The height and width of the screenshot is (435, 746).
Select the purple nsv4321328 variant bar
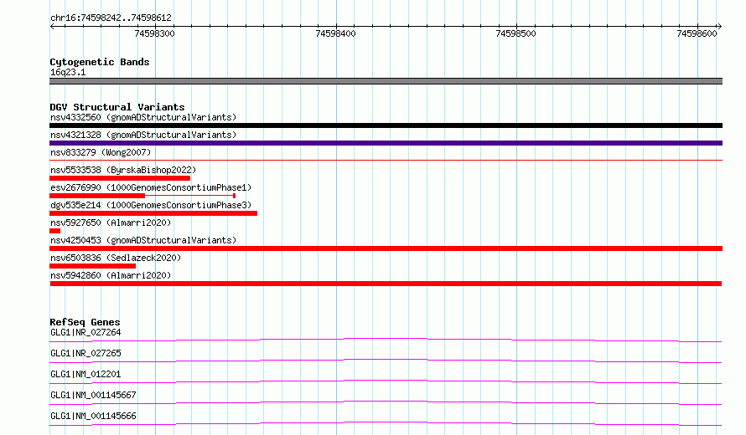click(x=386, y=143)
